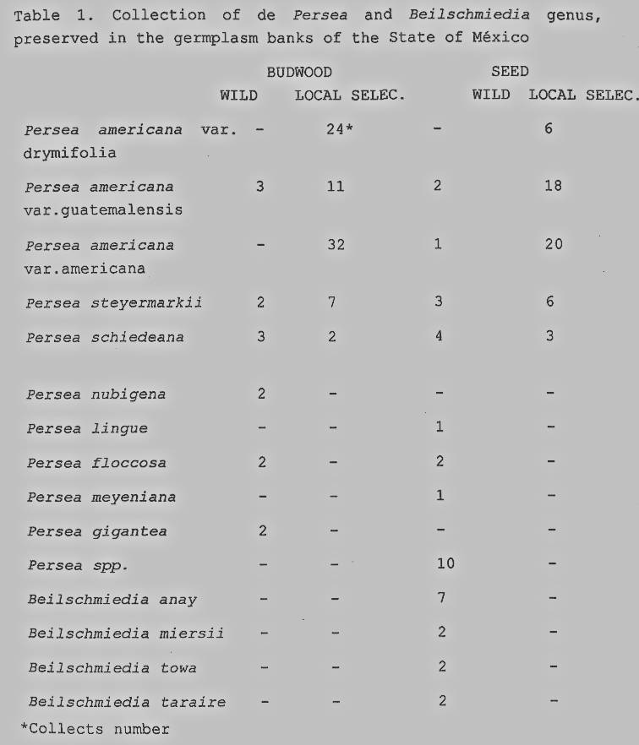Click the Persea meyeniana species name
This screenshot has height=745, width=639.
pos(101,498)
